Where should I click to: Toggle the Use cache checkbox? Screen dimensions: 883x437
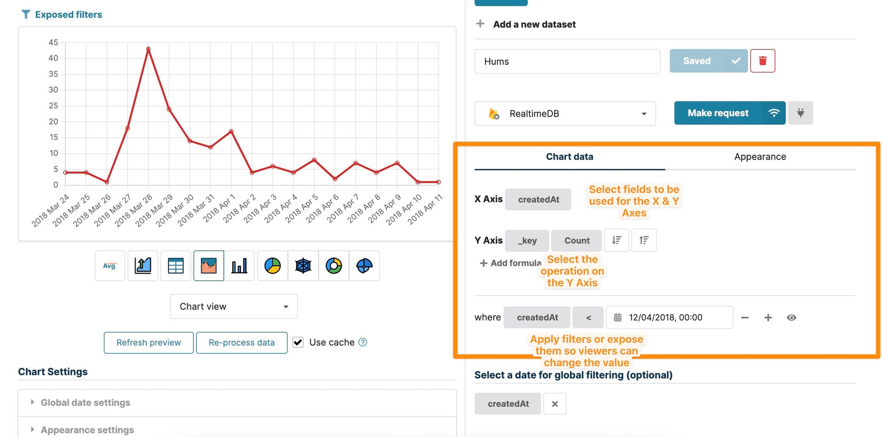point(298,343)
